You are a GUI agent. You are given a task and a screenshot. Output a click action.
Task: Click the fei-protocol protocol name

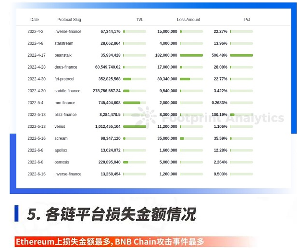[x=64, y=79]
